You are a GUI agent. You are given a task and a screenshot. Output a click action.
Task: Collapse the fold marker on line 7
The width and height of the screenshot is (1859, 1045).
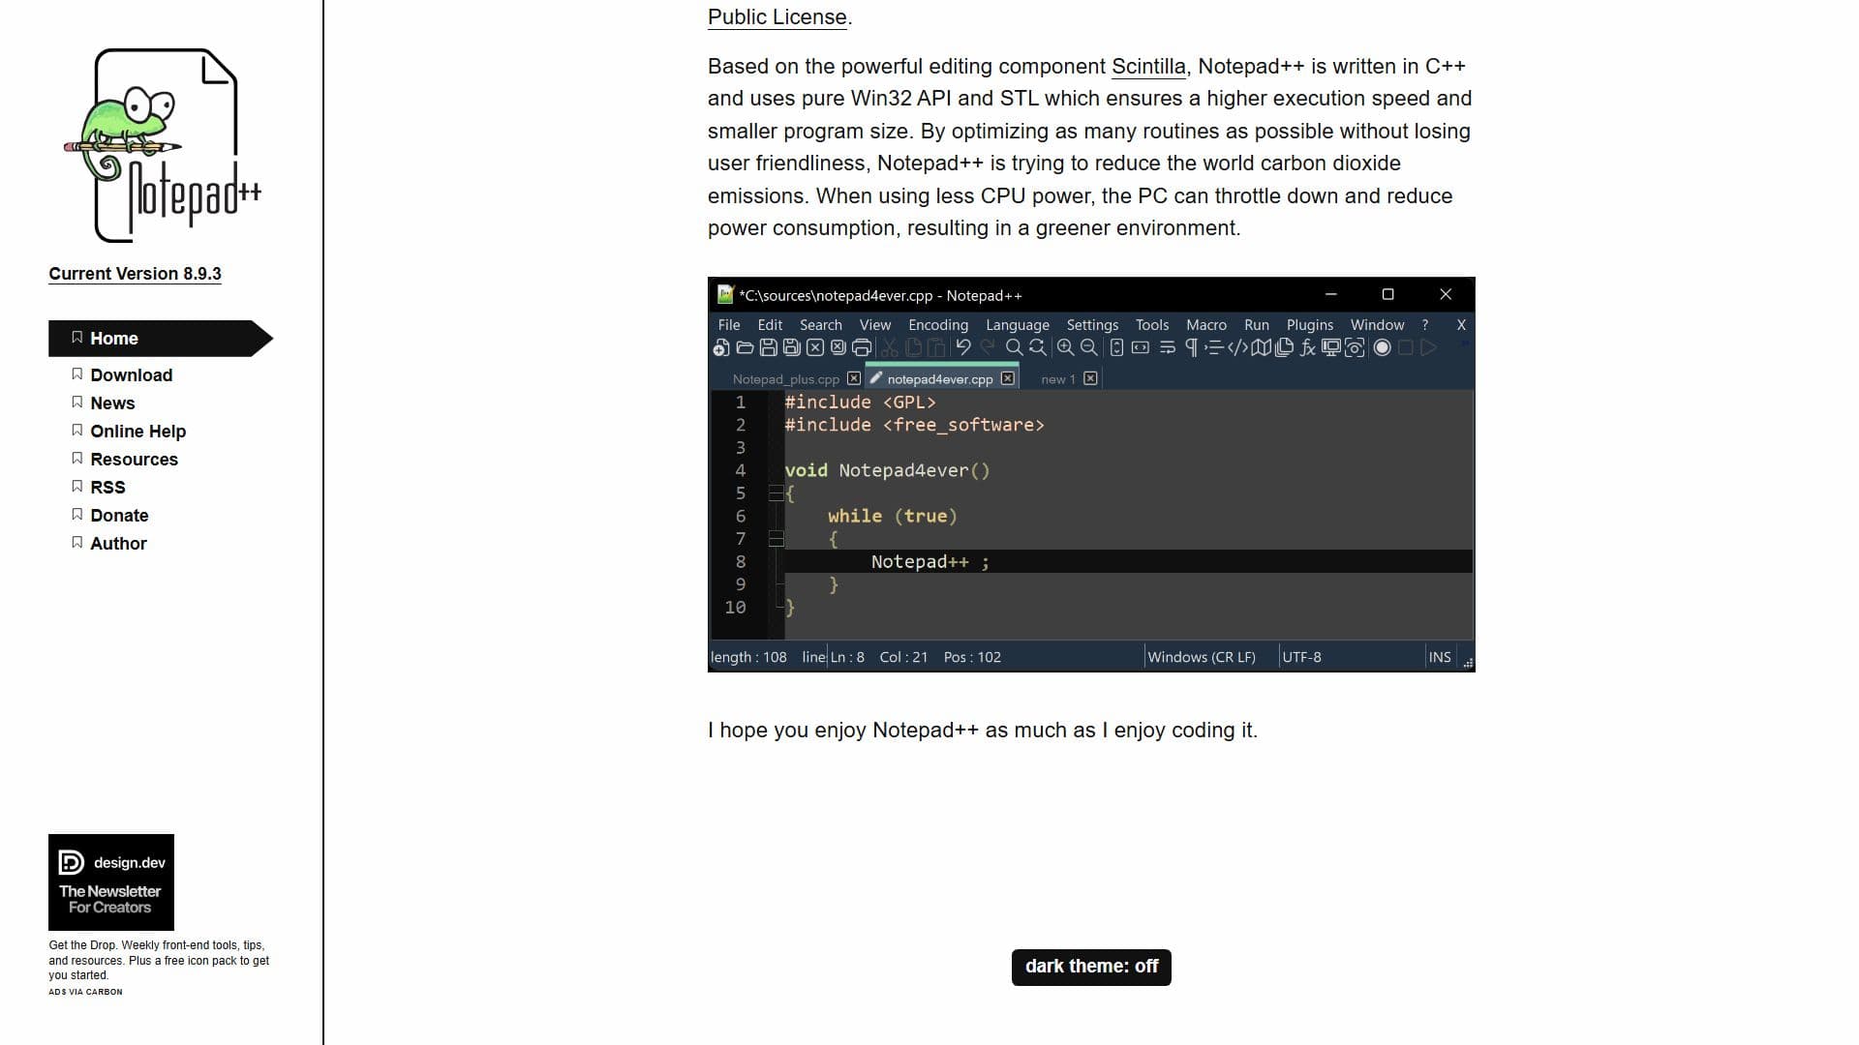(776, 539)
